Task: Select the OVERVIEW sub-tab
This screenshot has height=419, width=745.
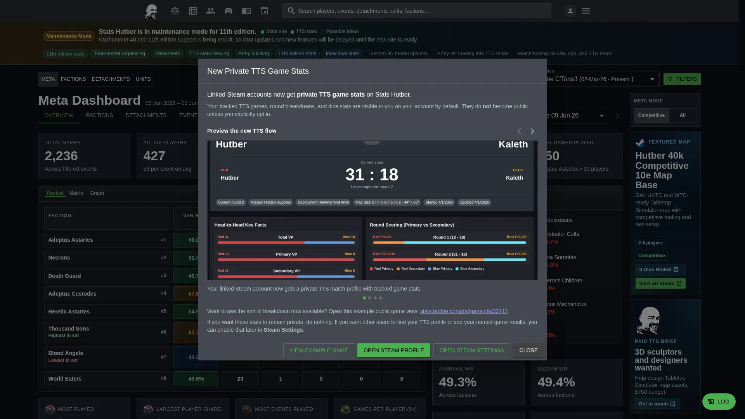Action: click(59, 116)
